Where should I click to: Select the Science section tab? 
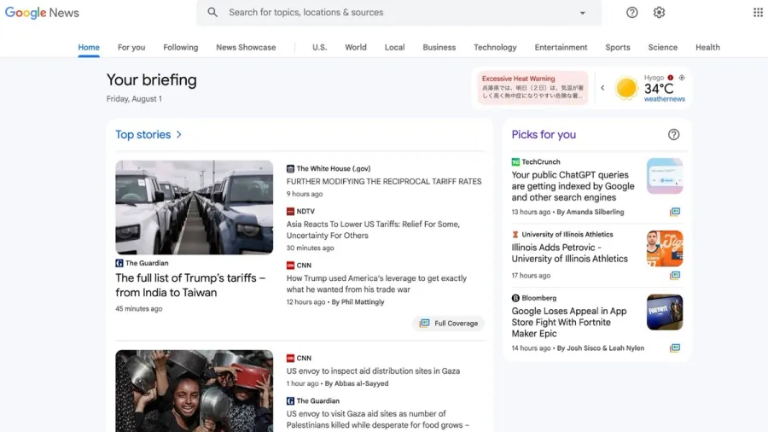coord(663,48)
